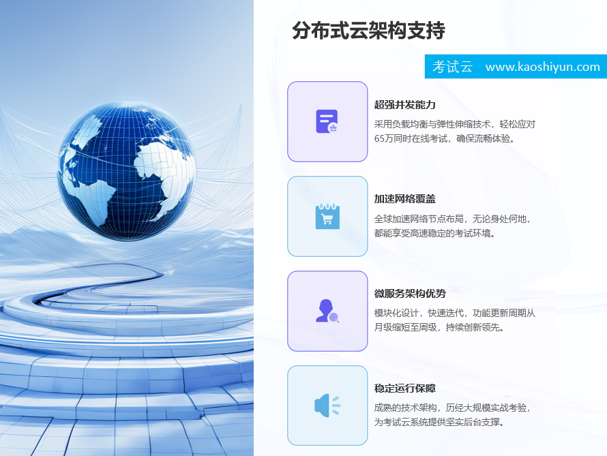This screenshot has width=607, height=456.
Task: Click the line 成熟的技术架构，历经大规模实战考验
Action: pos(451,408)
